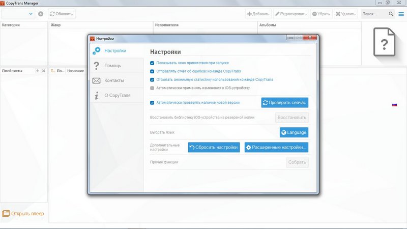
Task: Click the magnifier search icon
Action: point(391,14)
